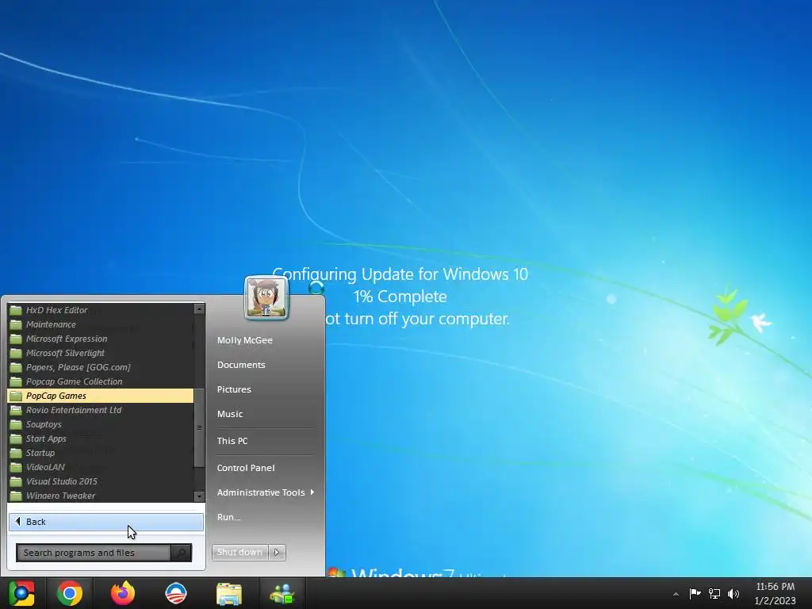Expand the Microsoft Expression folder
This screenshot has width=812, height=609.
click(101, 339)
